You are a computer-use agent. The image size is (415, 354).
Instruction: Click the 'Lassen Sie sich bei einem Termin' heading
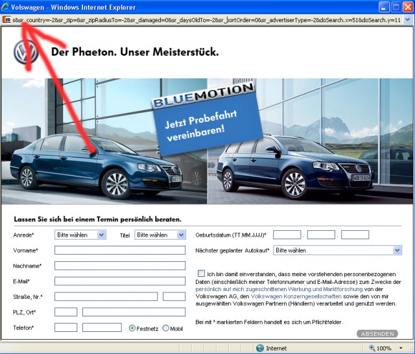pyautogui.click(x=98, y=219)
